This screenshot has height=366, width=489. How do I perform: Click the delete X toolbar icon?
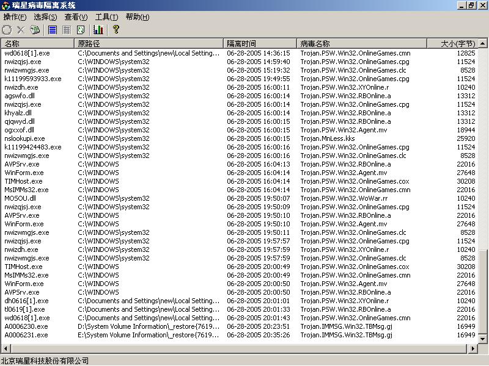pos(21,30)
